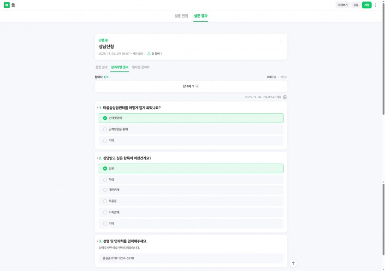Open the top-right more options menu
385x271 pixels.
[x=375, y=5]
